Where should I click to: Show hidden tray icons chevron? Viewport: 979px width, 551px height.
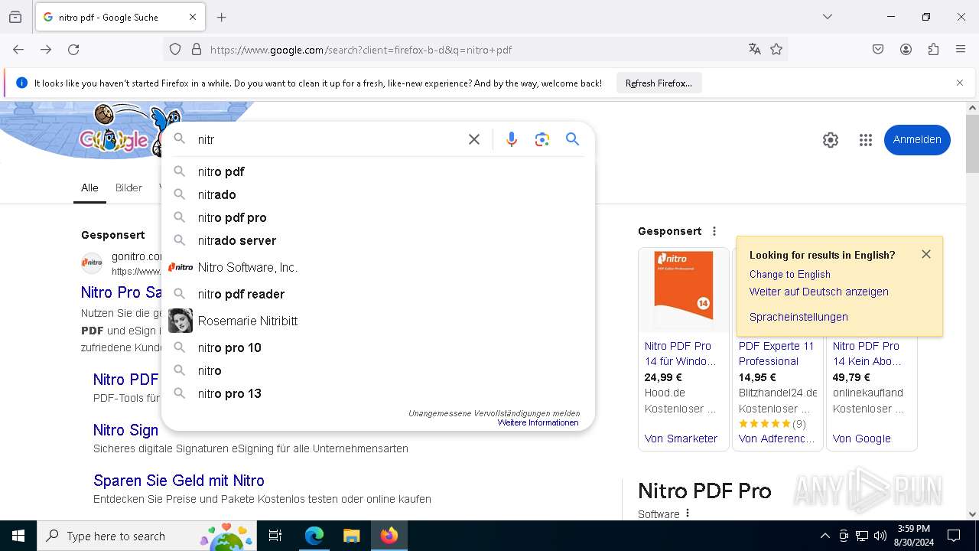[x=825, y=536]
